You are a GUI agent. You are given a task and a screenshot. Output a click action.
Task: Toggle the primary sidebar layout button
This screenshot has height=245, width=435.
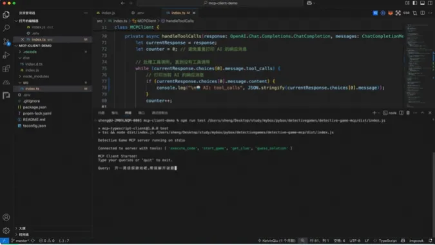tap(415, 3)
